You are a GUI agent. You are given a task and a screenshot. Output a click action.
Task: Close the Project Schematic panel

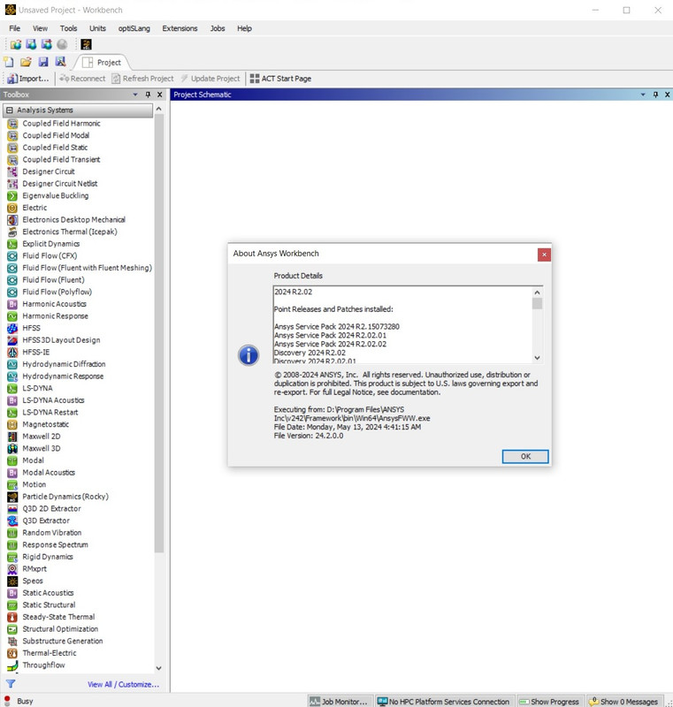tap(667, 95)
